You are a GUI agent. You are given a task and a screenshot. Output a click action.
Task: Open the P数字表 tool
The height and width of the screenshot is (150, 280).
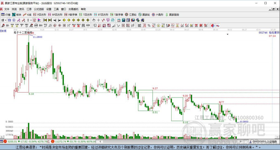click(x=71, y=15)
